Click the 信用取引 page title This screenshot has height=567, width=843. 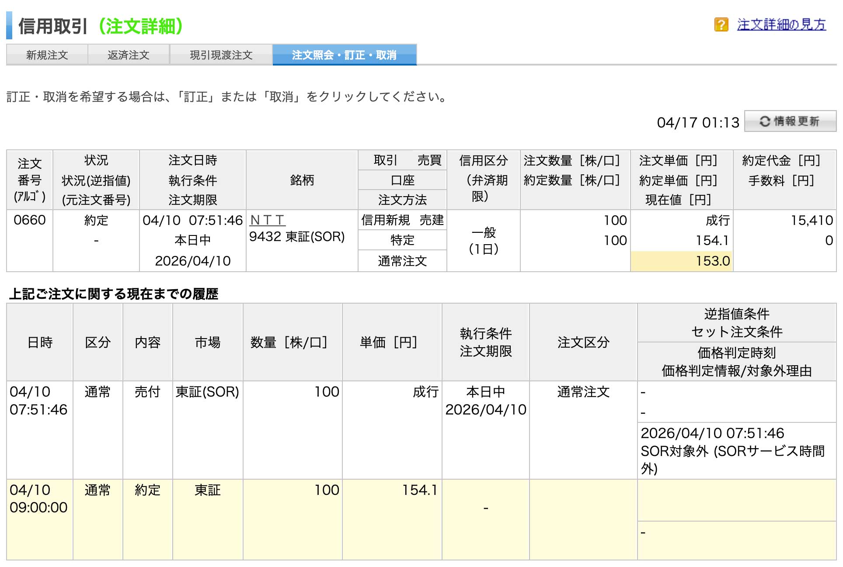coord(53,26)
